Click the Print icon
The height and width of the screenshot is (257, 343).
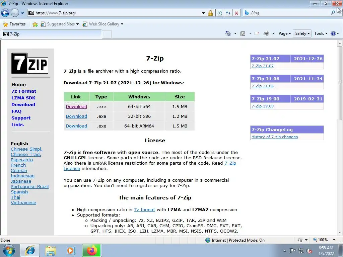266,33
